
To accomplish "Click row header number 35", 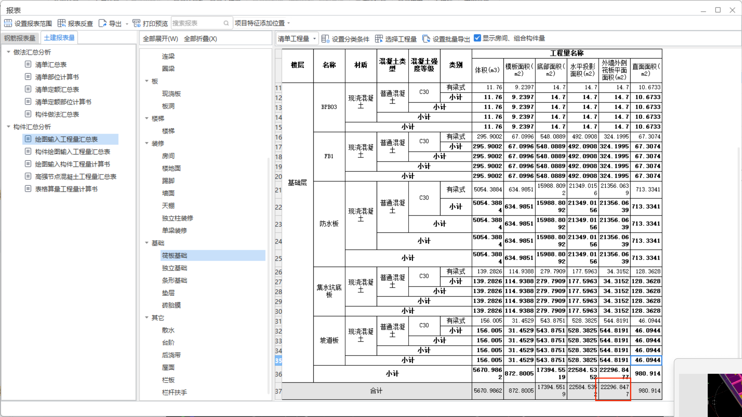I will 278,360.
